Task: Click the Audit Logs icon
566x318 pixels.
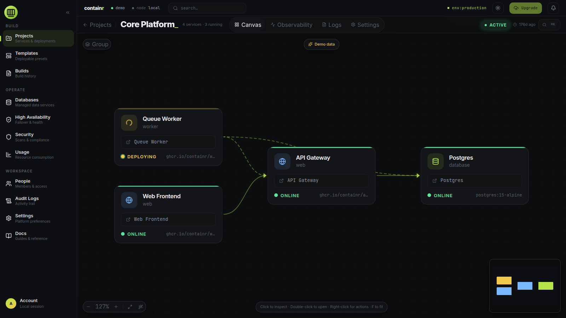Action: point(9,201)
